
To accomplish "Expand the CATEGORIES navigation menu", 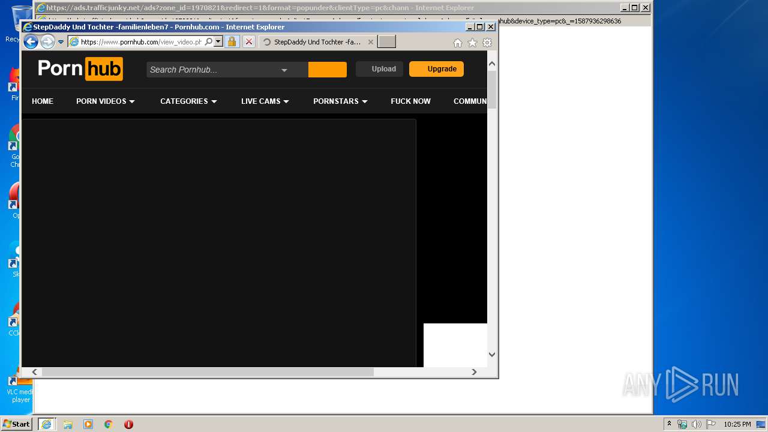I will tap(188, 101).
